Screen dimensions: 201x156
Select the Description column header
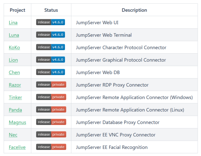click(x=134, y=10)
